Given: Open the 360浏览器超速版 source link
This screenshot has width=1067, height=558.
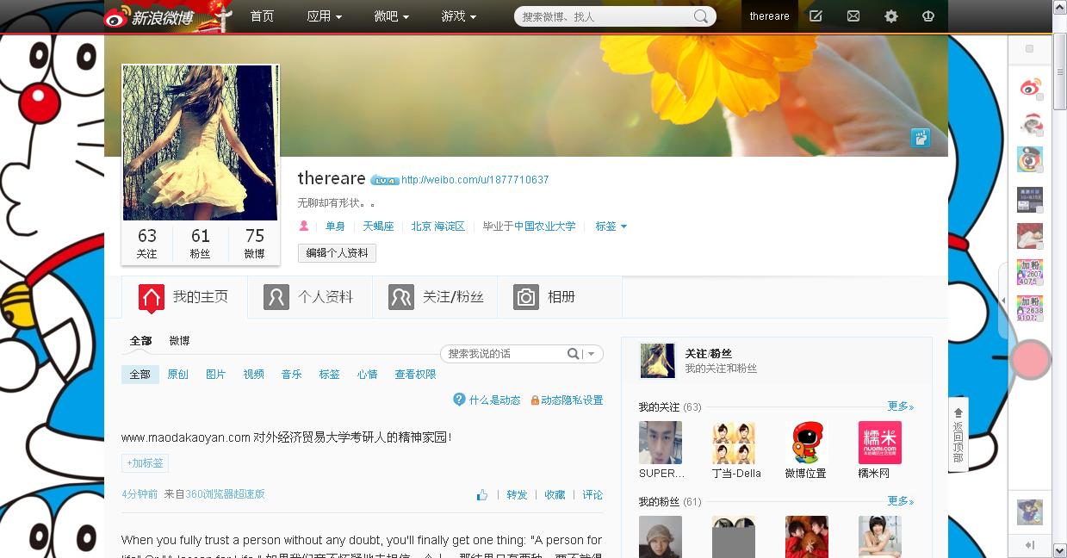Looking at the screenshot, I should point(226,494).
